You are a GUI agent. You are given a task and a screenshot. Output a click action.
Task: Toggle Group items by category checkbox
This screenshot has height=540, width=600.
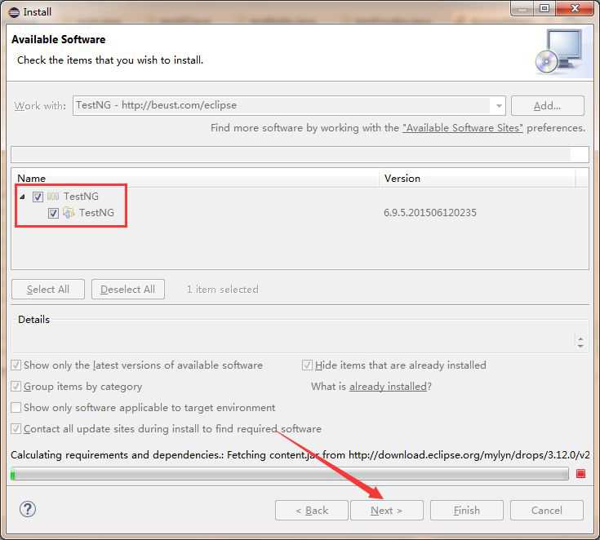(16, 387)
